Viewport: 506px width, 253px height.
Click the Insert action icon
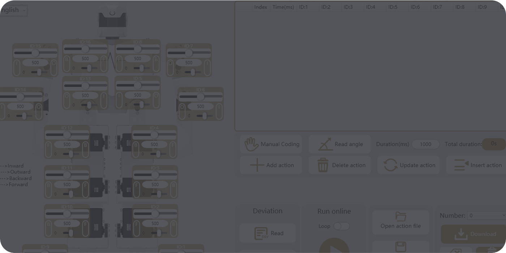(x=476, y=165)
